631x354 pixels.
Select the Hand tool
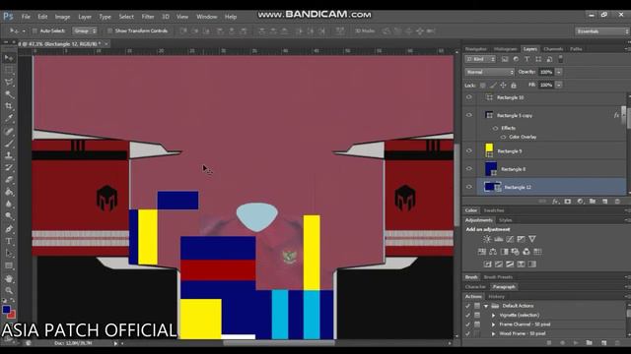9,278
